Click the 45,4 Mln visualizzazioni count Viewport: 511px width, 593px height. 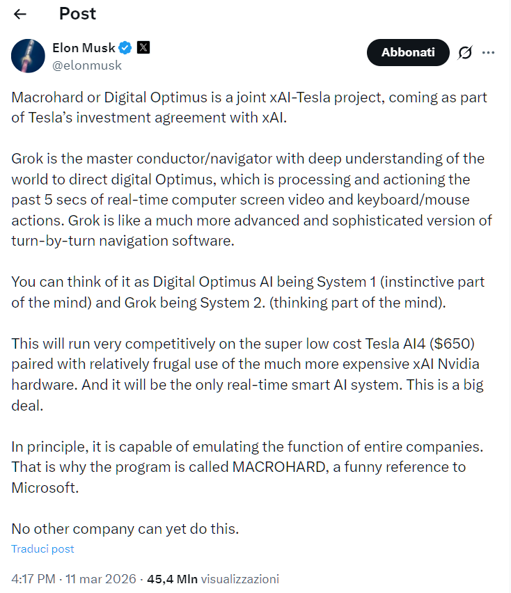tap(213, 578)
